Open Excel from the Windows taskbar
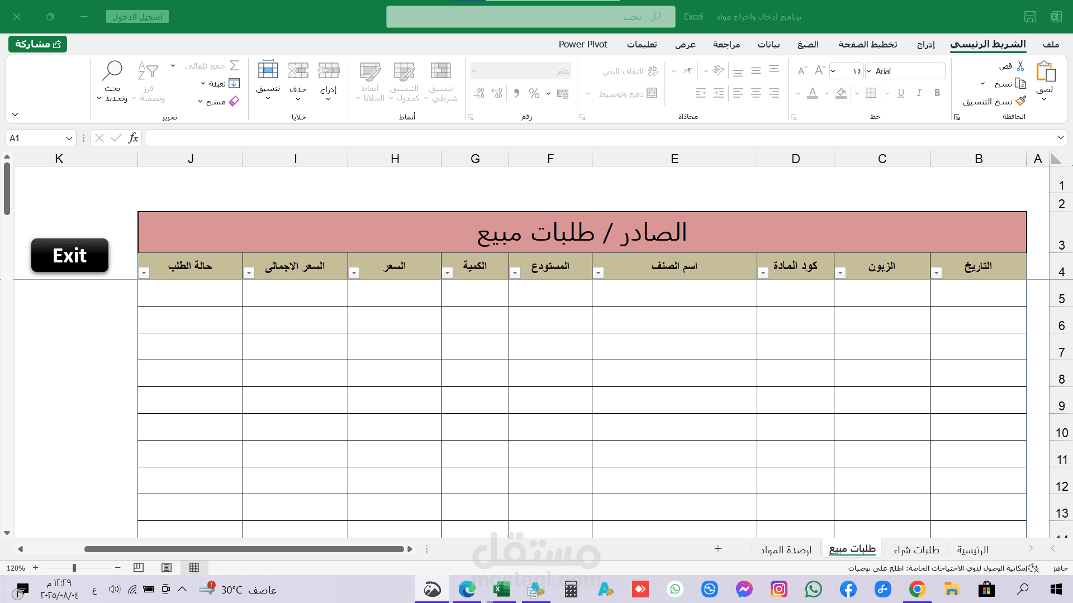This screenshot has height=603, width=1073. pyautogui.click(x=501, y=589)
